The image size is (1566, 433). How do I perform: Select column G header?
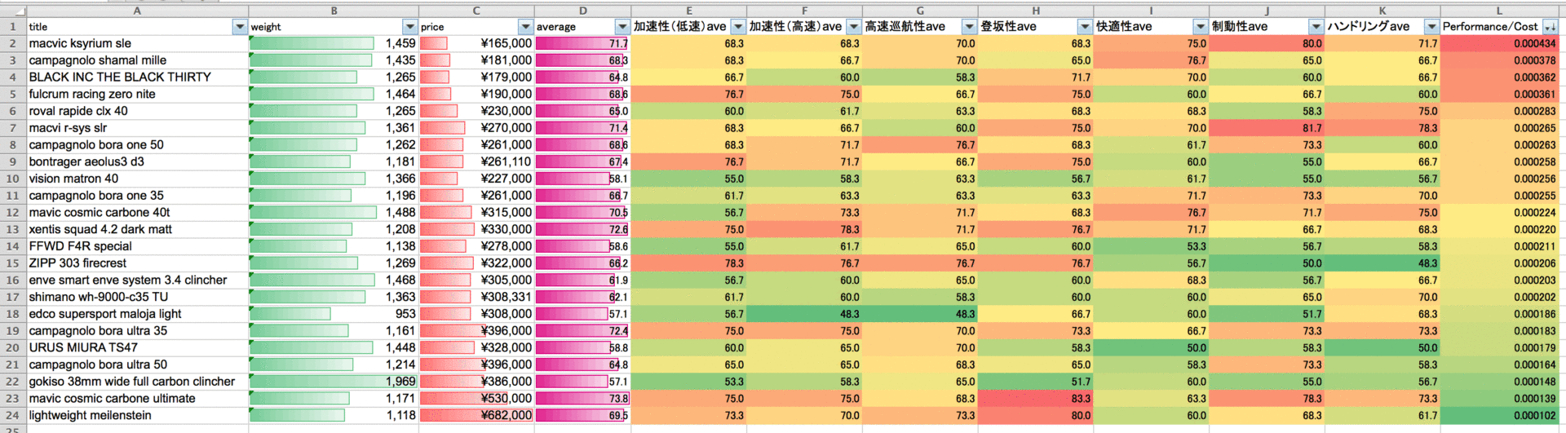click(920, 11)
